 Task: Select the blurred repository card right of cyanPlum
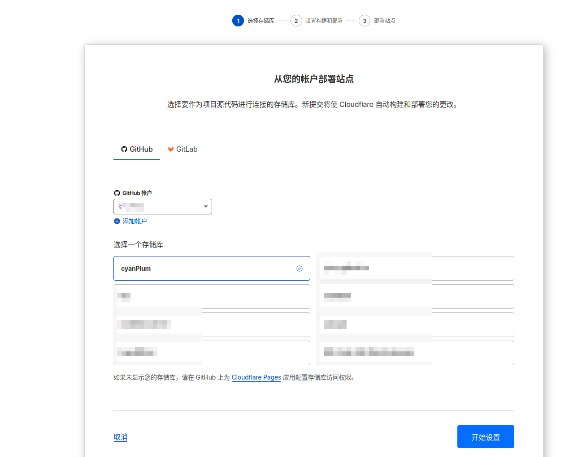pyautogui.click(x=415, y=268)
